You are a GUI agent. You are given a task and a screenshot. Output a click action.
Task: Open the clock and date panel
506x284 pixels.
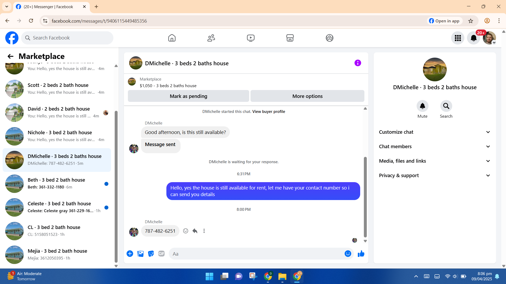tap(481, 276)
